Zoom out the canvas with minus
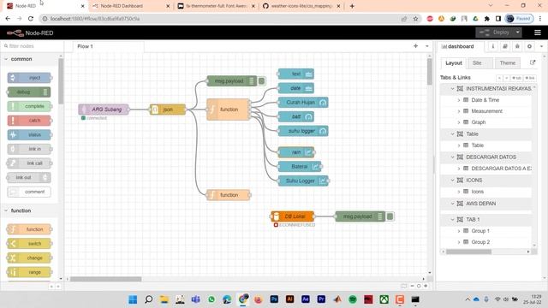 click(x=412, y=286)
